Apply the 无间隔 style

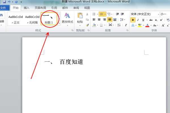click(32, 19)
